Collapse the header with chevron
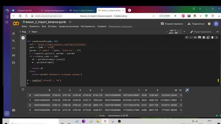This screenshot has height=124, width=221. 217,32
